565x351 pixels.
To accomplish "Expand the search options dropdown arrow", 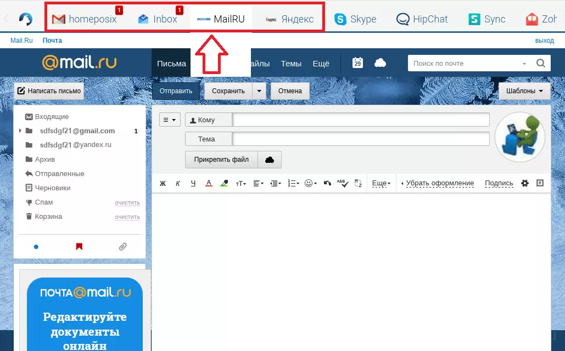I will click(524, 64).
